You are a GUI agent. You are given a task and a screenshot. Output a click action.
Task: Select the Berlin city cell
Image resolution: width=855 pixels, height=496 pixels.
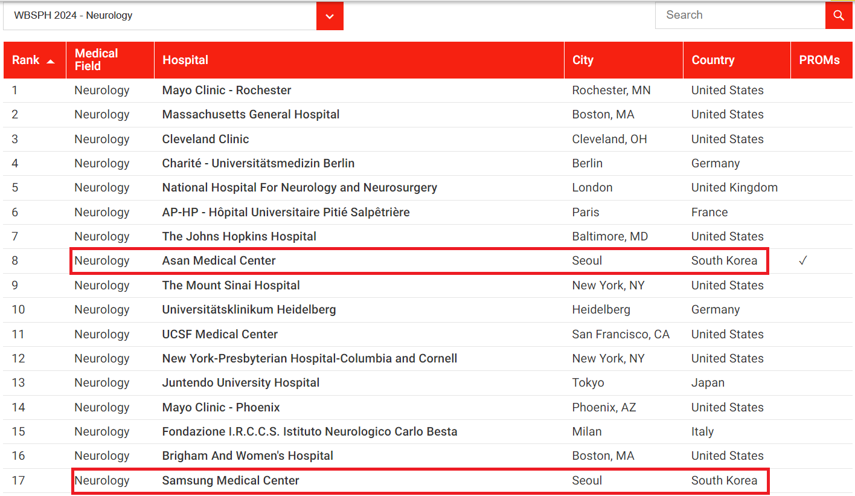[587, 163]
